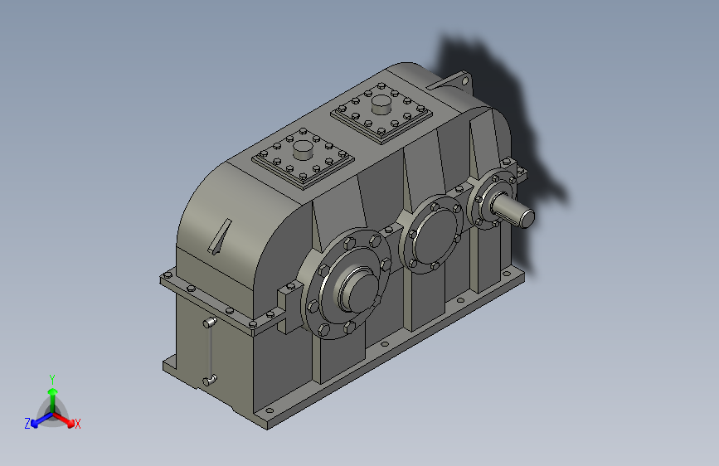Select the oil level gauge on the housing side
This screenshot has width=719, height=466.
tap(210, 351)
